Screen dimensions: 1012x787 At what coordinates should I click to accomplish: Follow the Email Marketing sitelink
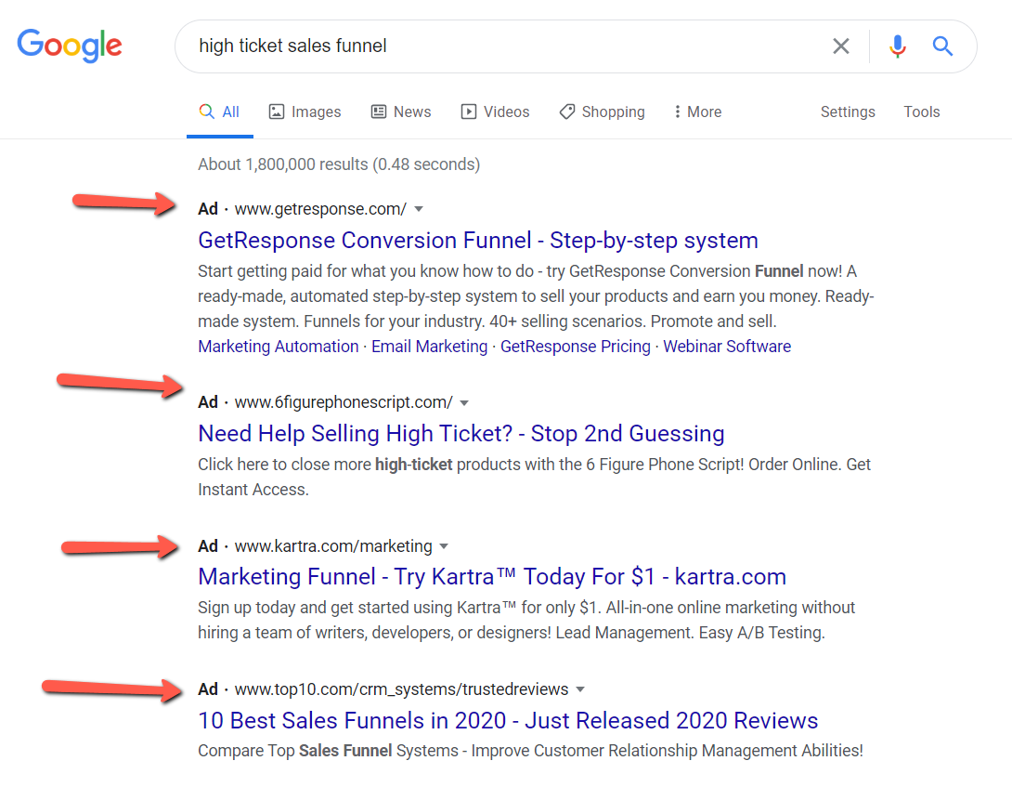coord(429,347)
